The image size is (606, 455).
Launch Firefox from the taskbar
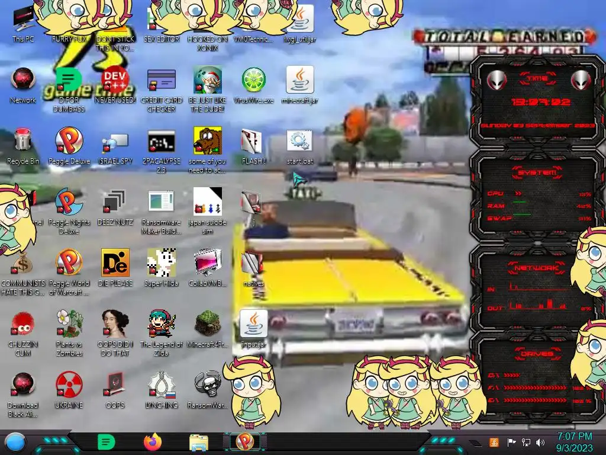(153, 442)
